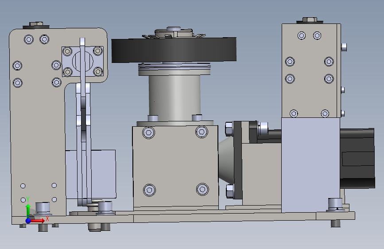This screenshot has width=384, height=249.
Task: Select the upper hex bolt on motor flange
Action: pyautogui.click(x=229, y=129)
